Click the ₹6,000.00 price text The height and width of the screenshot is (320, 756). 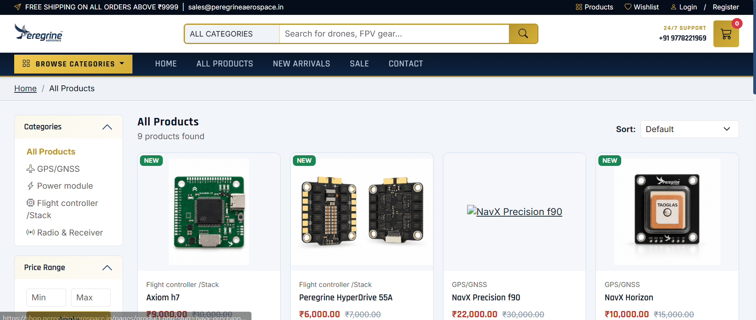tap(319, 314)
